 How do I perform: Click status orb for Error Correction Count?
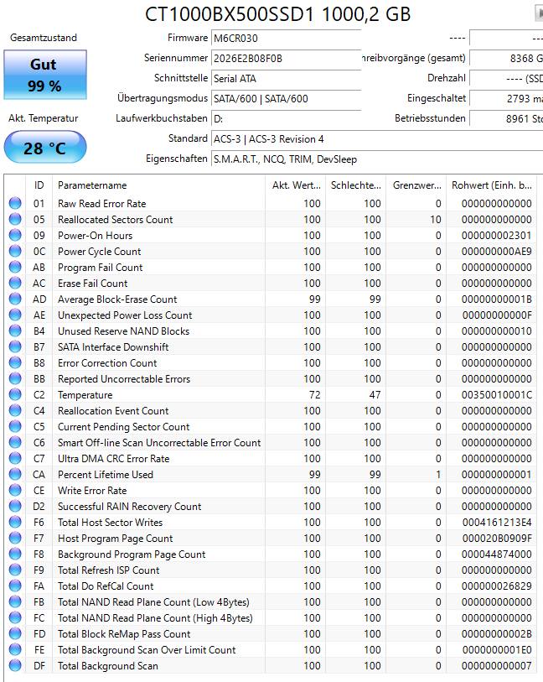[x=15, y=362]
